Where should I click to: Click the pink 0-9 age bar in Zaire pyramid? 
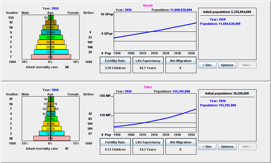(x=52, y=139)
